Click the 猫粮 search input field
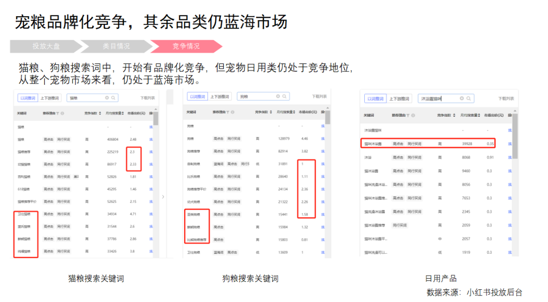 pyautogui.click(x=92, y=98)
